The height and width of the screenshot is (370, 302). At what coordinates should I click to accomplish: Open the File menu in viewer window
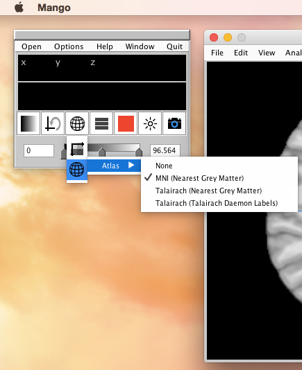(217, 53)
